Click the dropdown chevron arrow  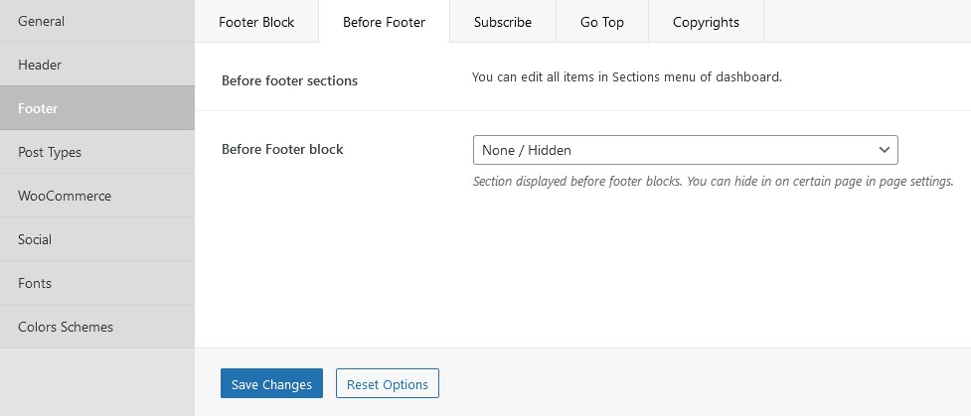885,150
